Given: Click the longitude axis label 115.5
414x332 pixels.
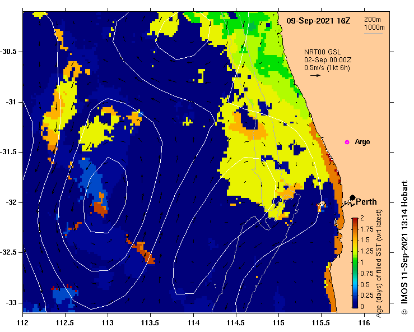Looking at the screenshot, I should click(322, 323).
